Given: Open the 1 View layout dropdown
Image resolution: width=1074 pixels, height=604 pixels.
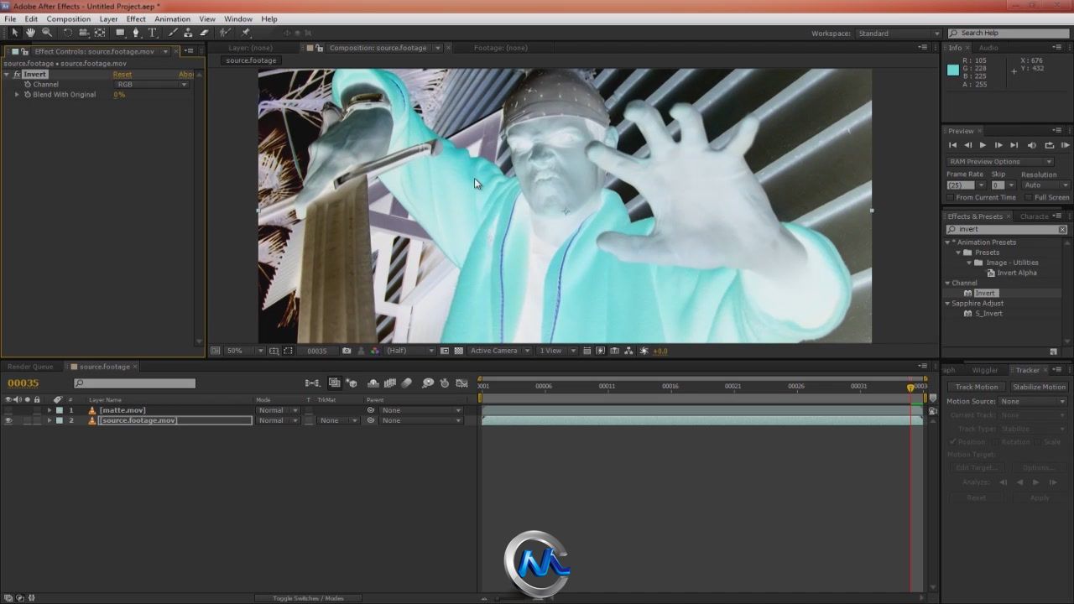Looking at the screenshot, I should click(557, 351).
